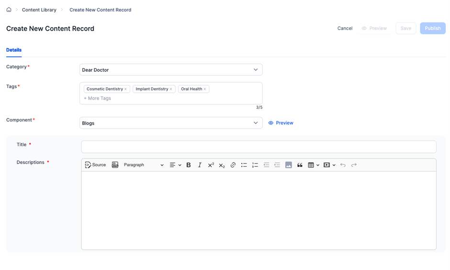Apply subscript formatting

pyautogui.click(x=222, y=165)
